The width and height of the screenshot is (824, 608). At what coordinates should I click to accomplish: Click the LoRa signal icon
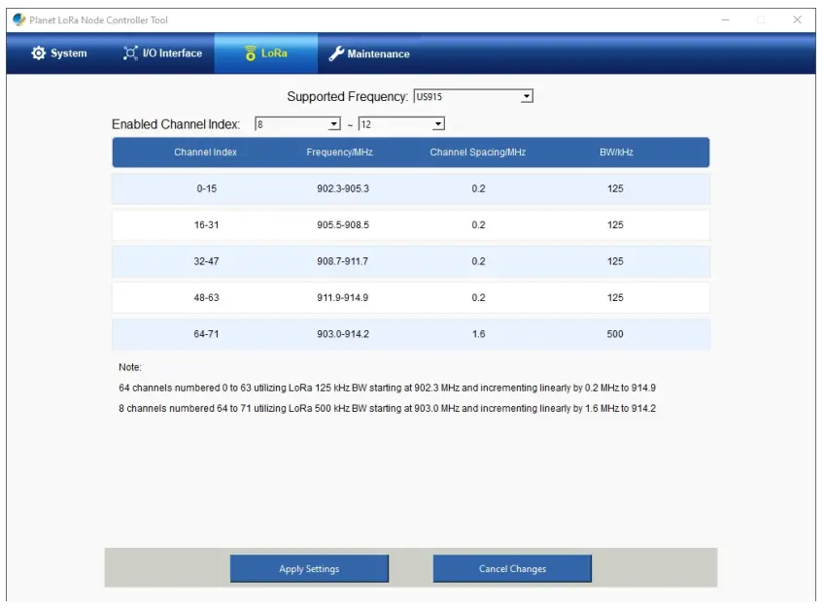pyautogui.click(x=251, y=53)
